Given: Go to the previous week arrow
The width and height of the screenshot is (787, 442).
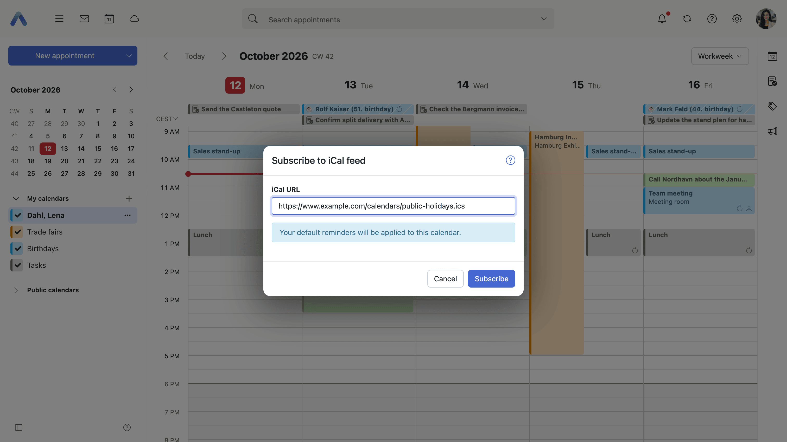Looking at the screenshot, I should click(x=166, y=56).
